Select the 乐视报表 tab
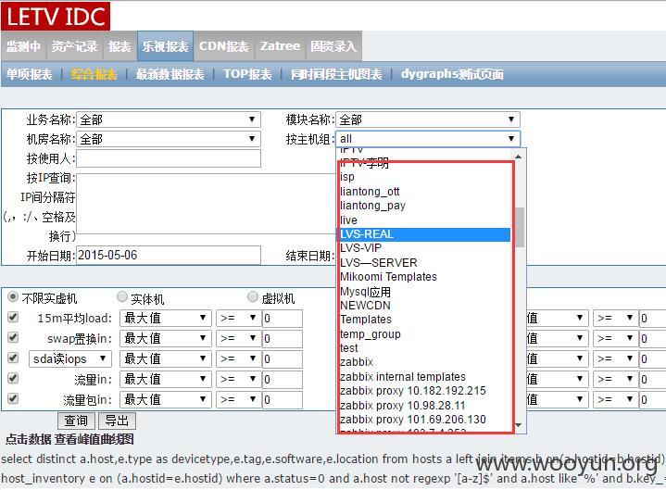Screen dimensions: 666x490 click(x=165, y=46)
